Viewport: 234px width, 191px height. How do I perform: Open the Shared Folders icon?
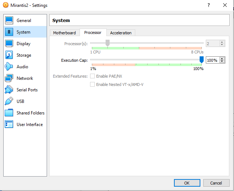(x=9, y=113)
